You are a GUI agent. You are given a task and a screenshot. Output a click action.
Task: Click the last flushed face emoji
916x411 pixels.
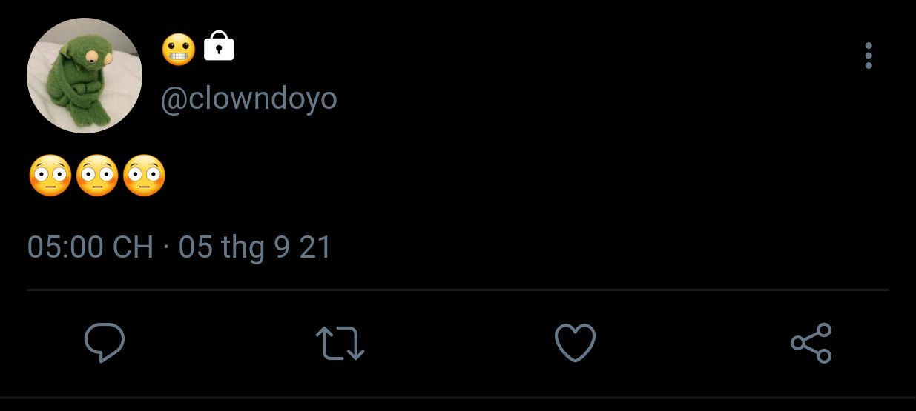[144, 176]
